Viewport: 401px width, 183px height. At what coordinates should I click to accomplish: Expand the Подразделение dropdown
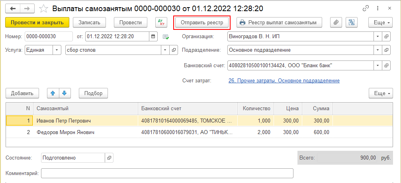pyautogui.click(x=378, y=50)
